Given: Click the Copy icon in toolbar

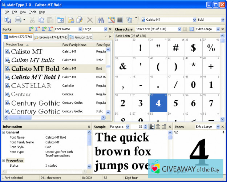Looking at the screenshot, I should 41,20.
